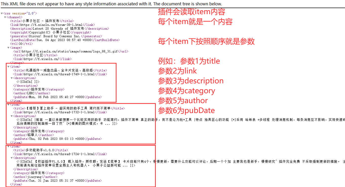This screenshot has width=345, height=187.
Task: Collapse the image node triangle
Action: pyautogui.click(x=8, y=48)
